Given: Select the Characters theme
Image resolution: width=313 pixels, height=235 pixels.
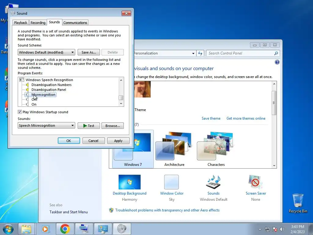Looking at the screenshot, I should coord(216,149).
